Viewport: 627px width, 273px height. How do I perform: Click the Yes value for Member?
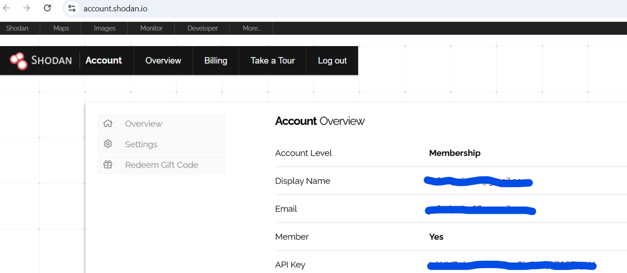(436, 237)
